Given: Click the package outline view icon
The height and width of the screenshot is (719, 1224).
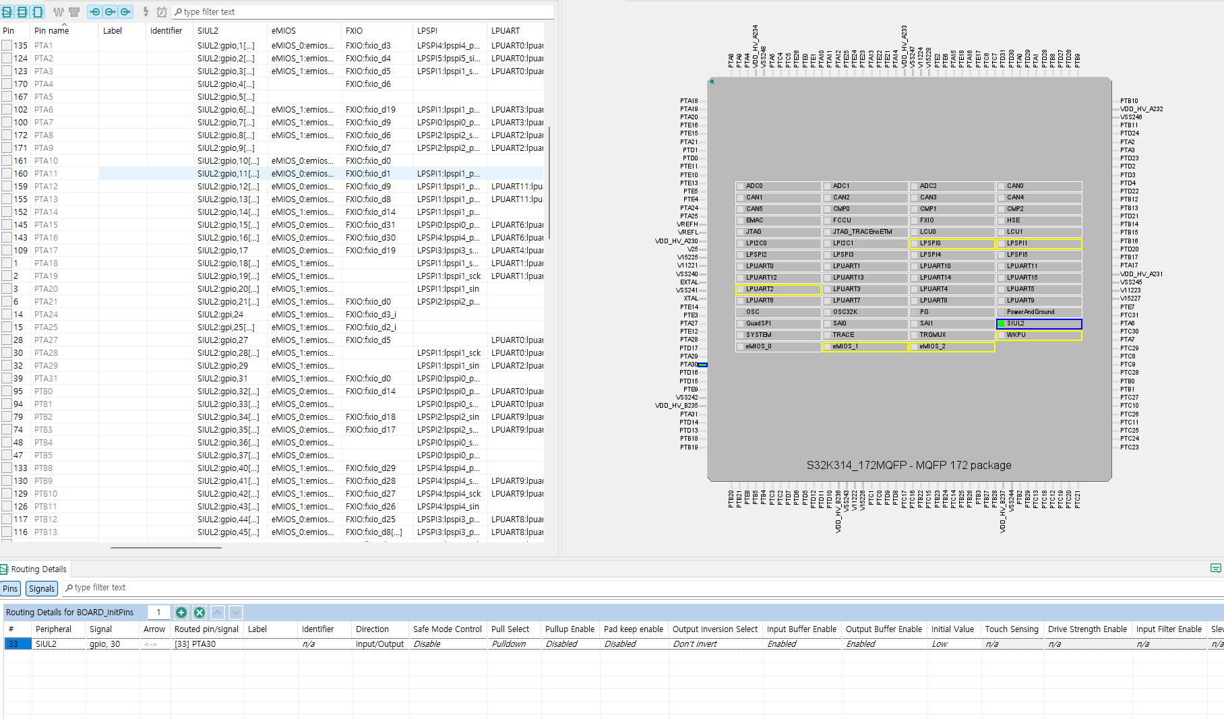Looking at the screenshot, I should [37, 11].
